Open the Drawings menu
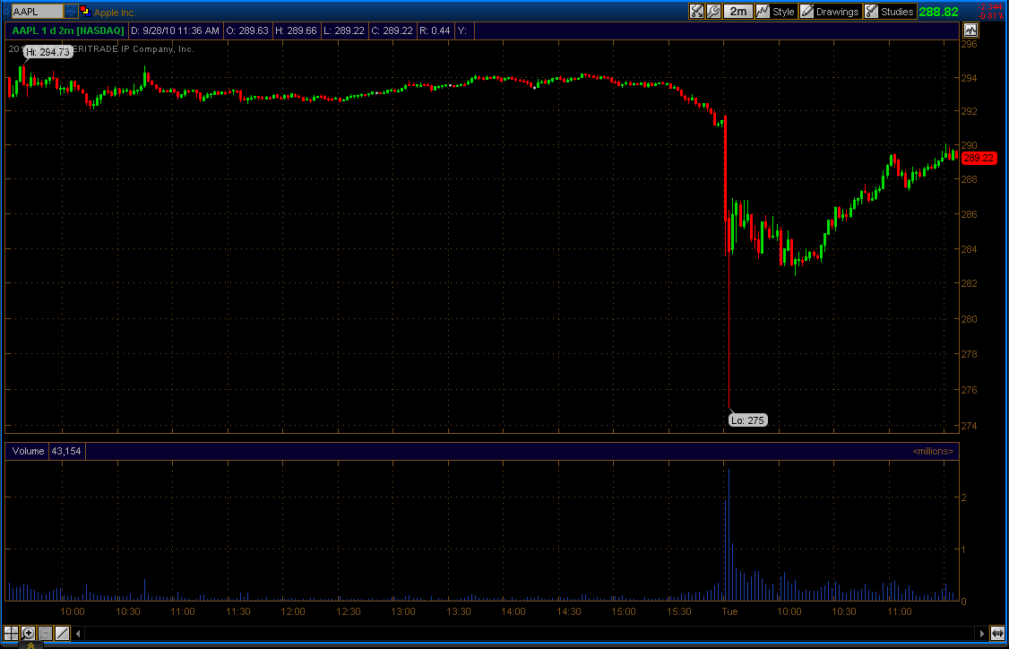1009x649 pixels. click(x=830, y=11)
